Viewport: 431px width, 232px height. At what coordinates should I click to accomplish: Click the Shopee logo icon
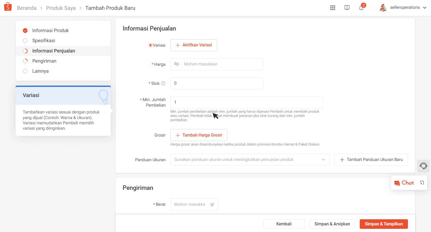coord(8,7)
